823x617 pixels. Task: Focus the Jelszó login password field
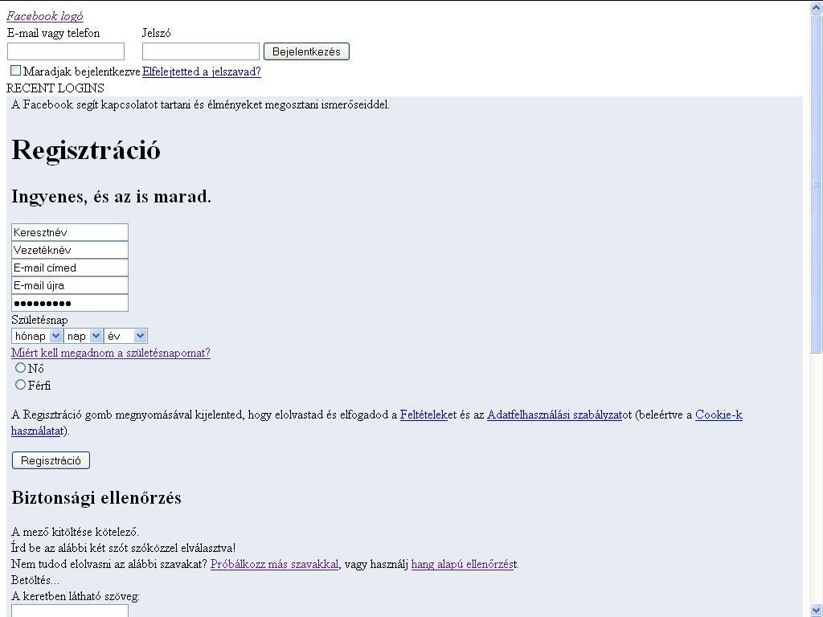[200, 51]
